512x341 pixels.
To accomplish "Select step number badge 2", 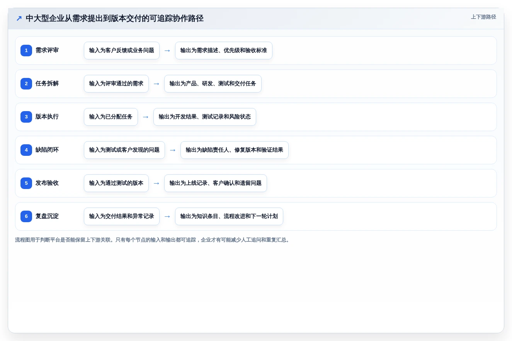I will point(26,83).
